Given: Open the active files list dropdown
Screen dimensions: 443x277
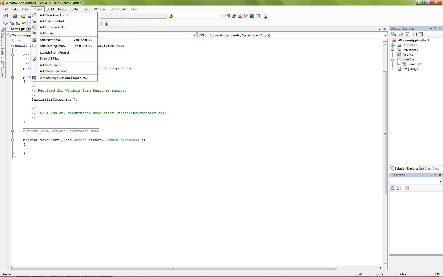Looking at the screenshot, I should (380, 29).
